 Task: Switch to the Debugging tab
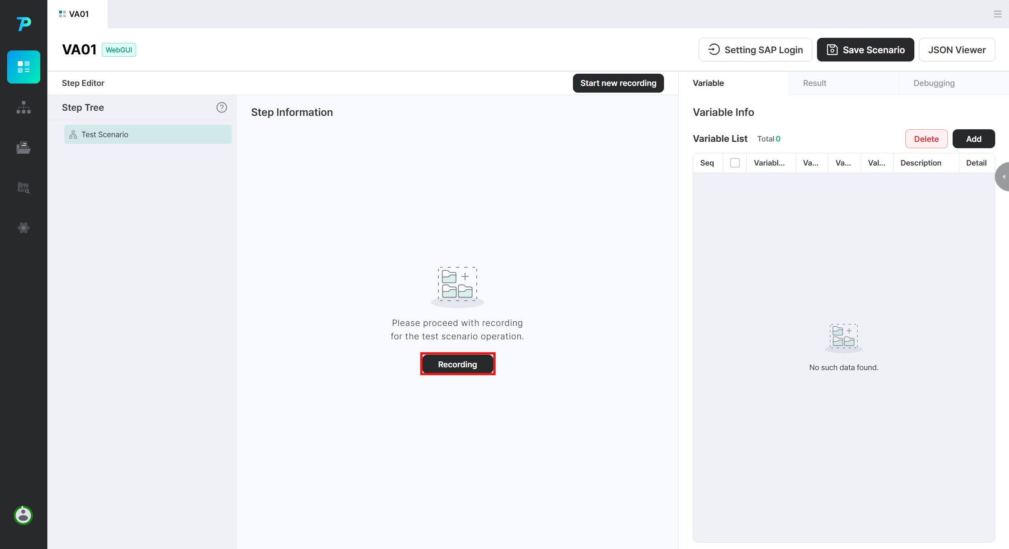[x=934, y=83]
